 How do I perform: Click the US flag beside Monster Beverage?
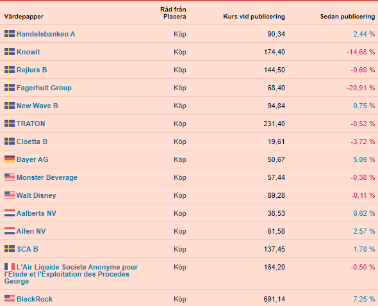[10, 177]
